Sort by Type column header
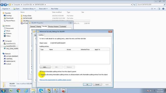Viewport: 166px width, 93px height. [68, 12]
